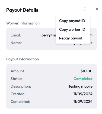Click the Worker Information section title
Image resolution: width=102 pixels, height=114 pixels.
click(23, 23)
